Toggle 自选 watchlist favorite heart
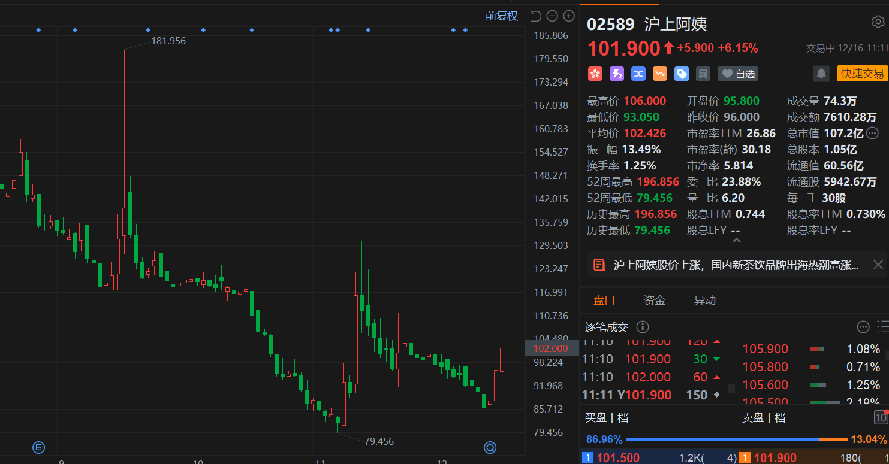This screenshot has width=889, height=464. click(x=738, y=74)
